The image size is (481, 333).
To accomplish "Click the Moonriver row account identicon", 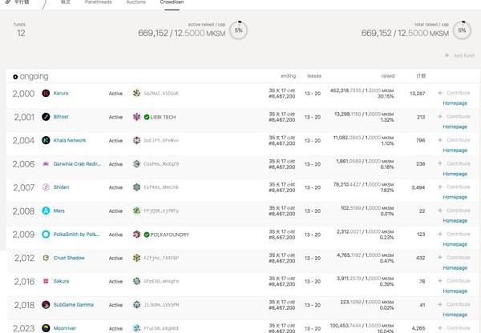I will (136, 328).
